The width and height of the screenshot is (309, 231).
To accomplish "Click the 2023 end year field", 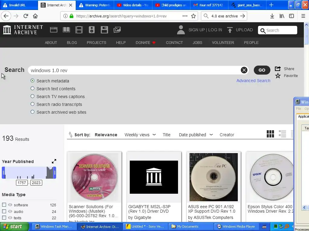I will (36, 183).
